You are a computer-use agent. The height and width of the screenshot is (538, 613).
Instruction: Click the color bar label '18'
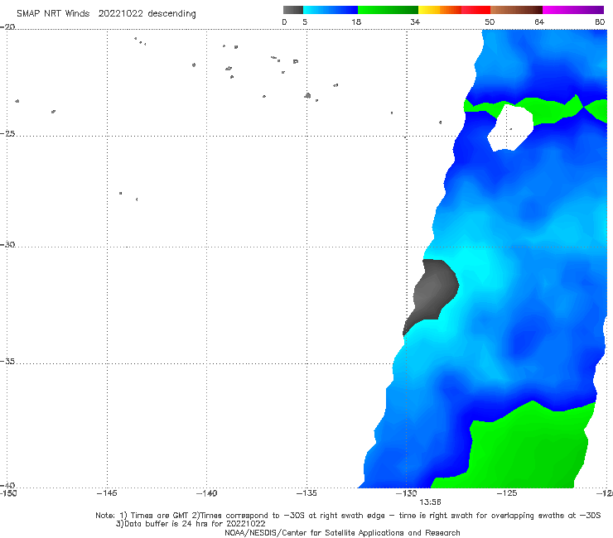(x=356, y=22)
